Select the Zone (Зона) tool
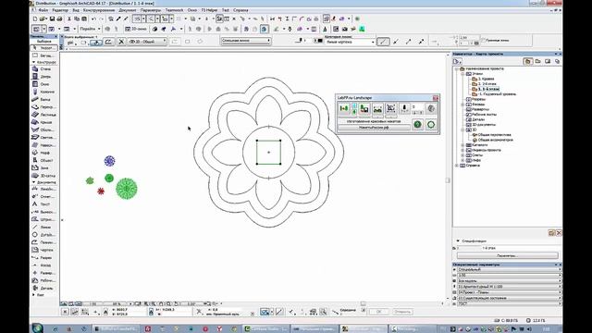The width and height of the screenshot is (592, 333). tap(43, 168)
